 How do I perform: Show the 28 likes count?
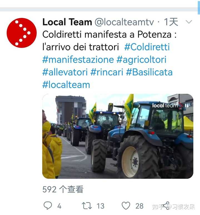(139, 206)
